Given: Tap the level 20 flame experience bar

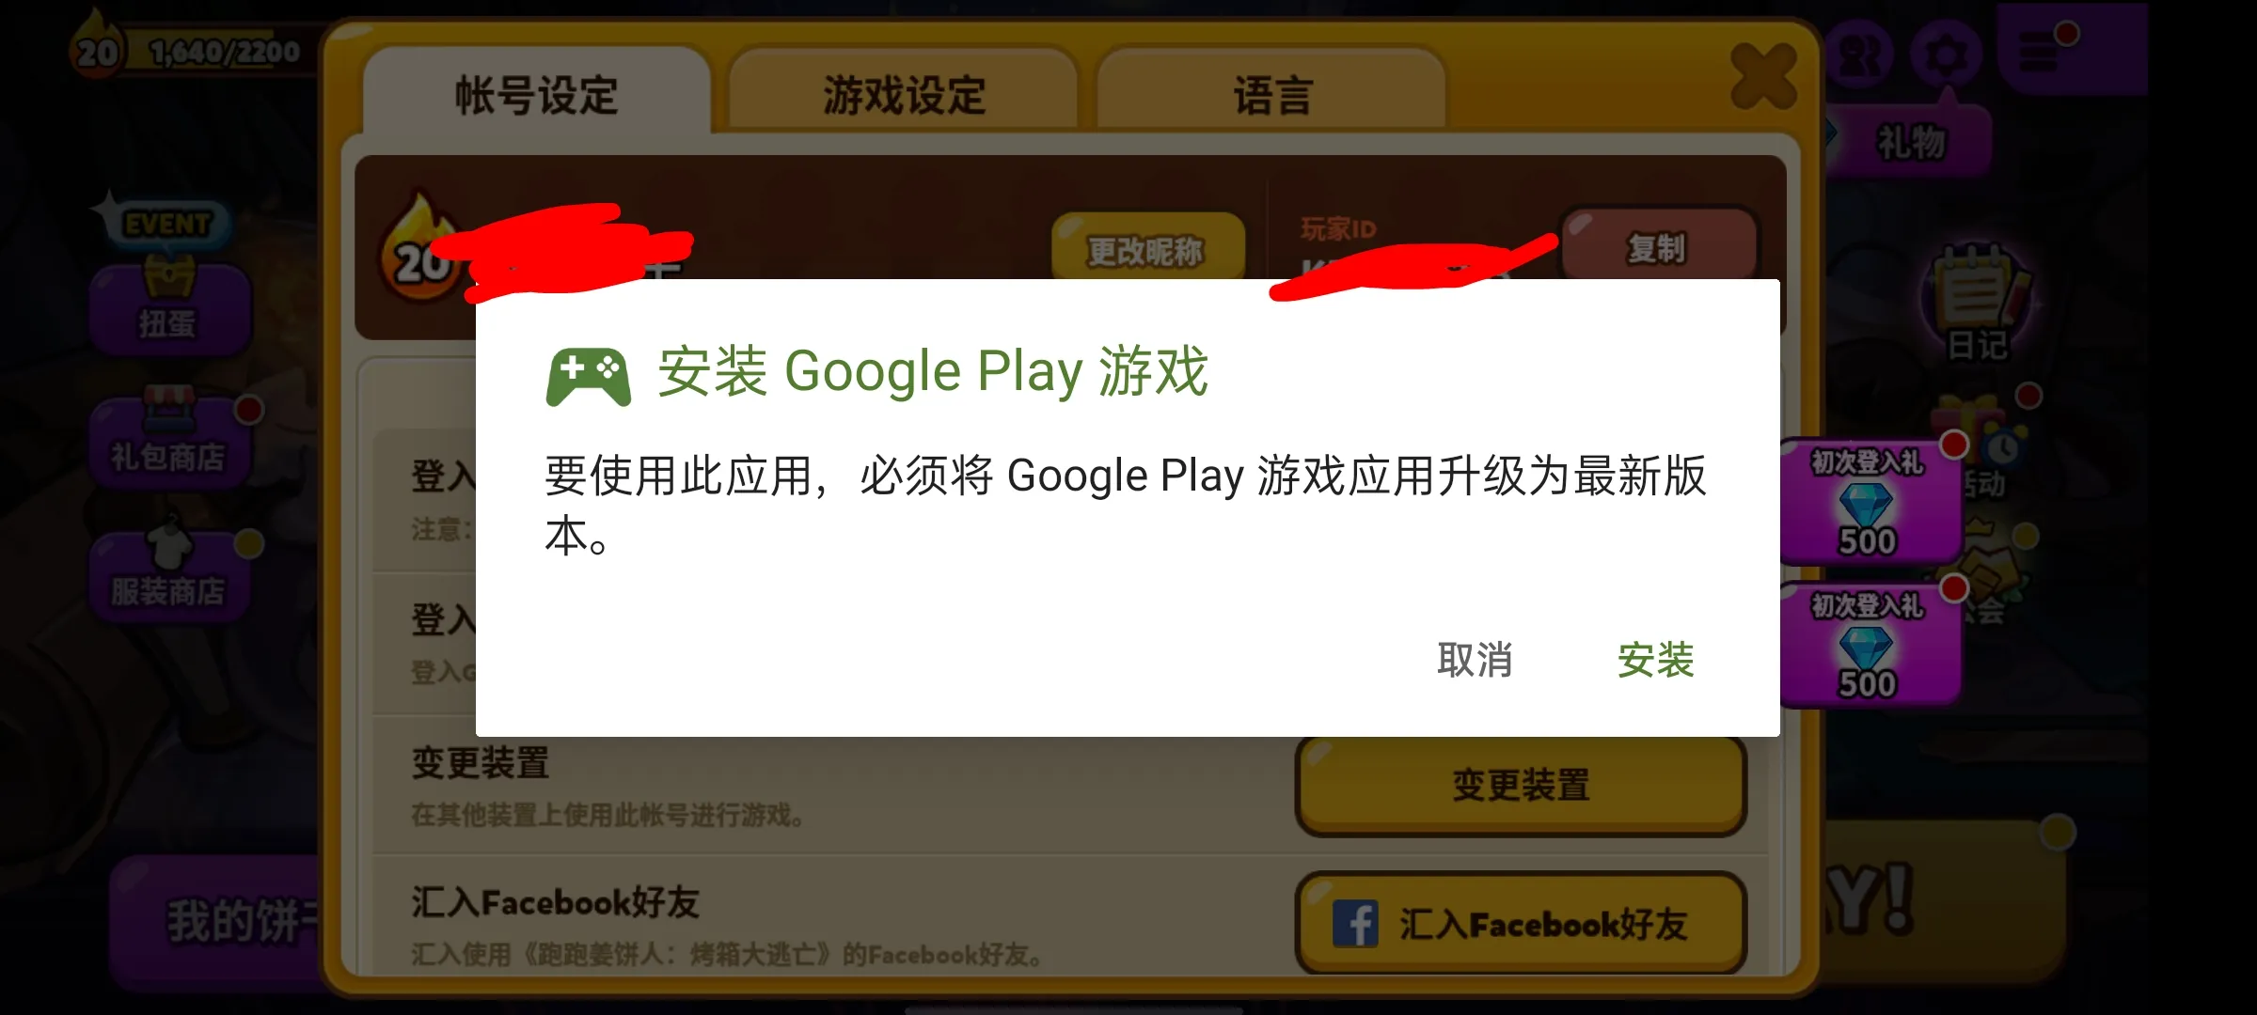Looking at the screenshot, I should point(188,49).
